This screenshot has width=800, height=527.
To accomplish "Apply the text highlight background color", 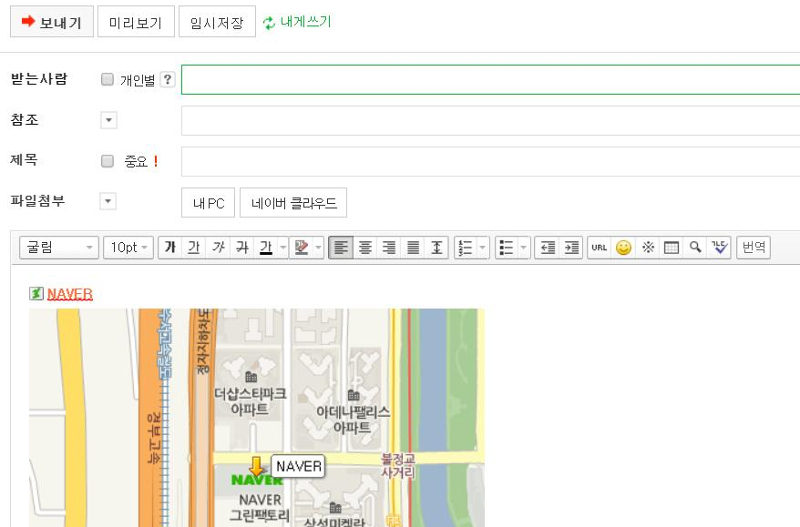I will (302, 248).
